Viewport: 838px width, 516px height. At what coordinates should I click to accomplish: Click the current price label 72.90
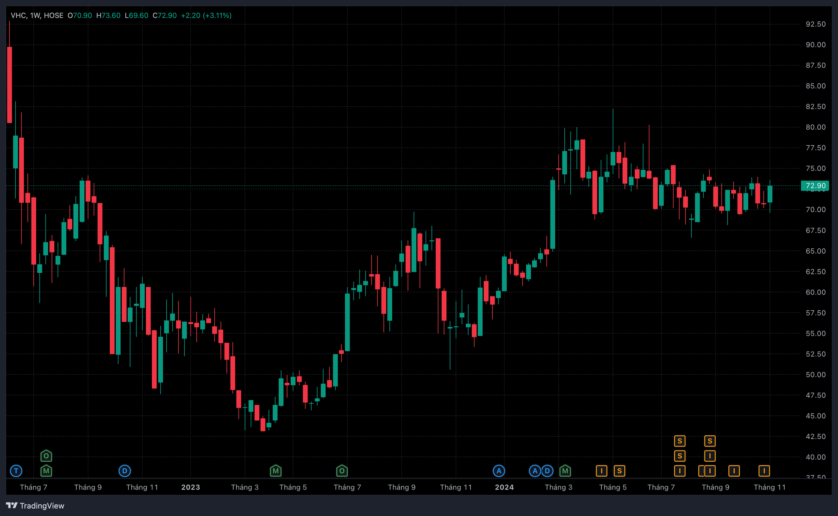click(x=815, y=186)
